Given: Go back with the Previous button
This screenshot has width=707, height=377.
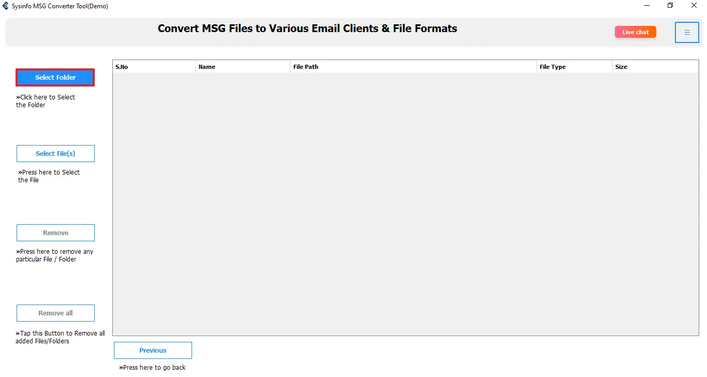Looking at the screenshot, I should (x=153, y=351).
